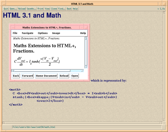168x132 pixels.
Task: Go to Home Document
Action: point(46,76)
